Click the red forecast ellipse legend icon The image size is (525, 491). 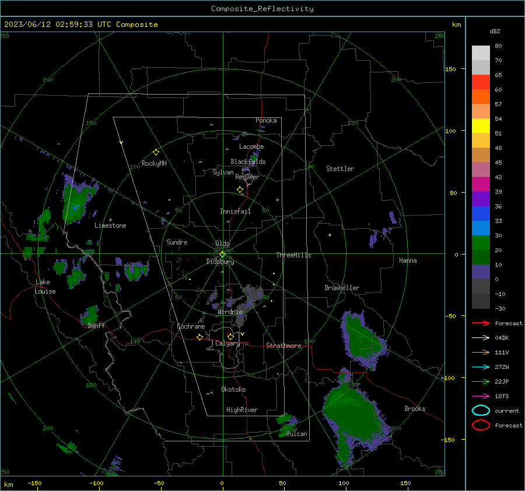click(x=481, y=425)
